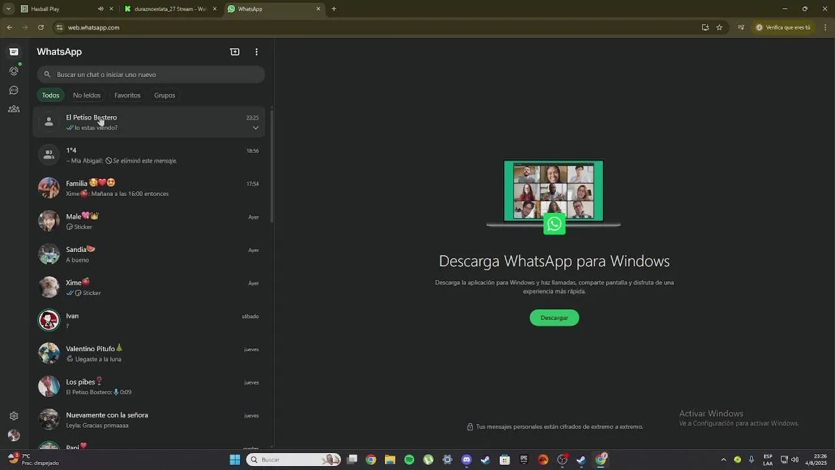Open Chrome three-dot menu
The height and width of the screenshot is (470, 835).
pyautogui.click(x=826, y=27)
